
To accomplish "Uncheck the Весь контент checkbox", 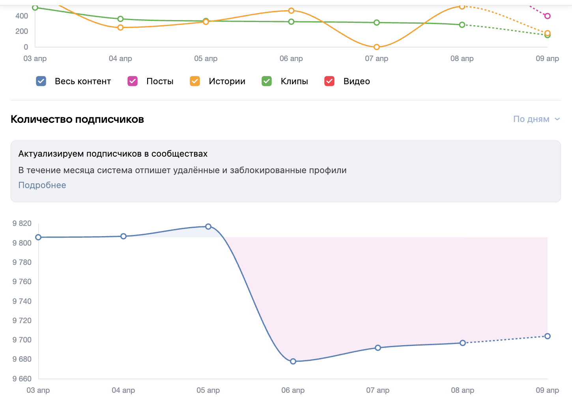I will pos(41,81).
